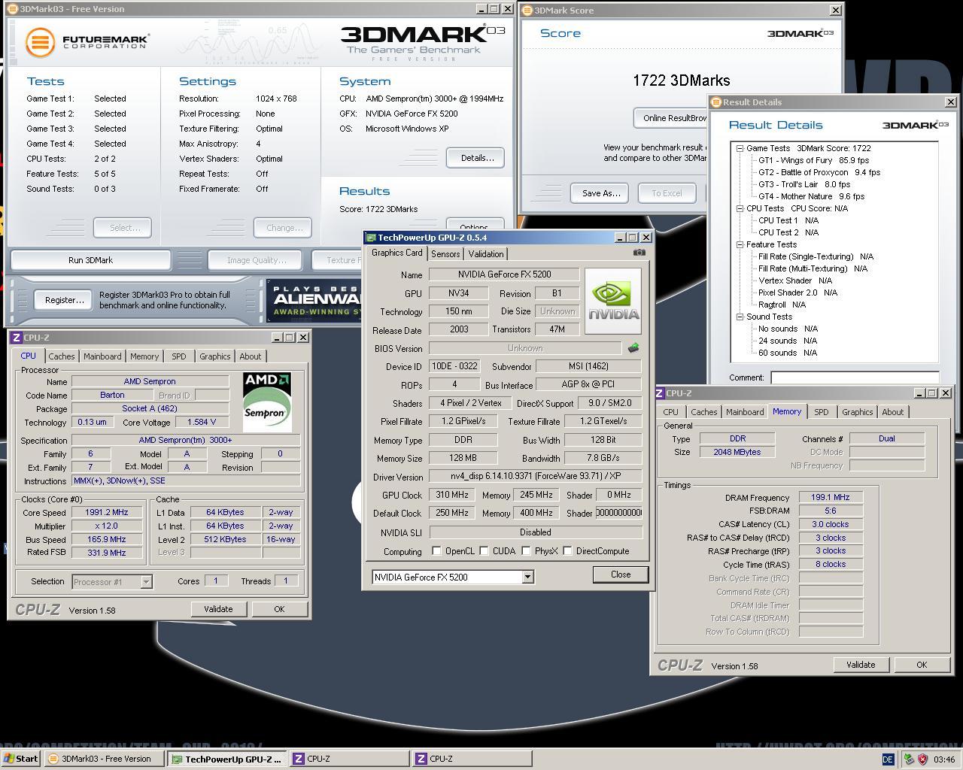The image size is (963, 770).
Task: Switch to TechPowerUp GPU-Z taskbar button
Action: click(227, 759)
